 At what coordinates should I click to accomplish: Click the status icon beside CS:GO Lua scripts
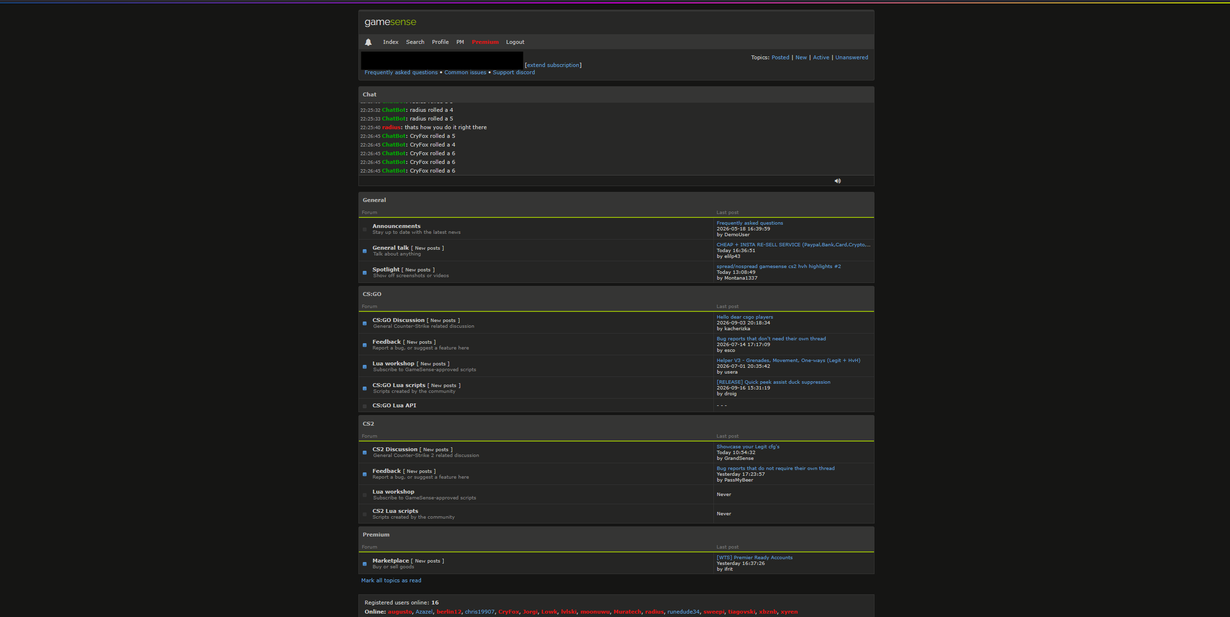coord(365,389)
